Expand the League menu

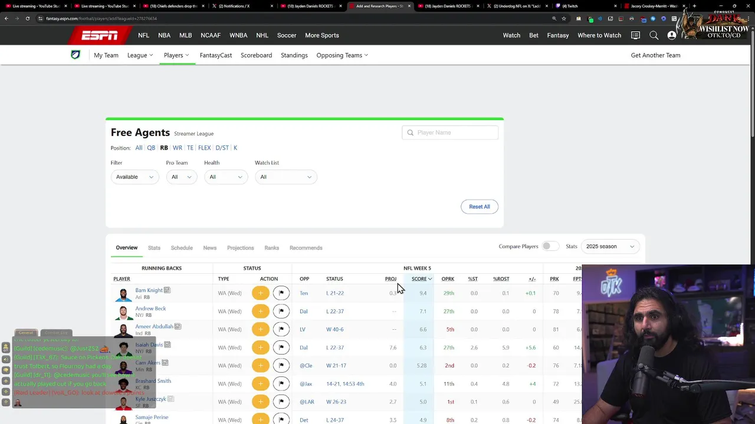click(140, 55)
